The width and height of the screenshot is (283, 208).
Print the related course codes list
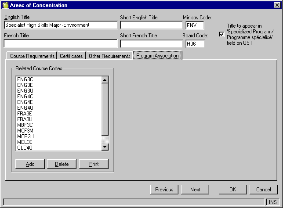tap(94, 164)
